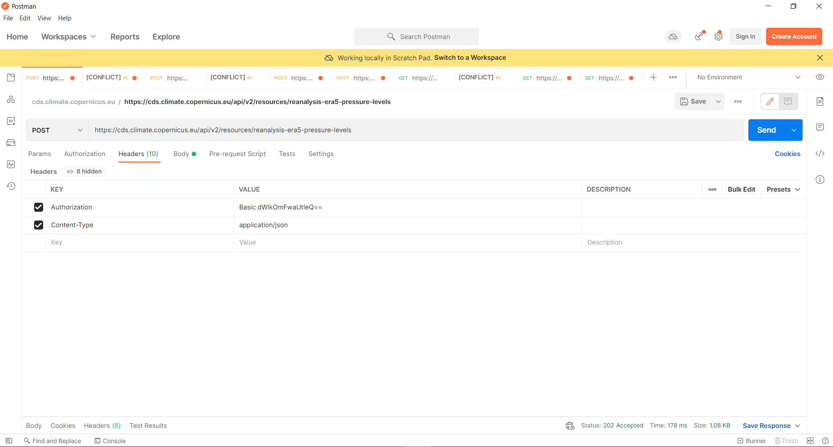This screenshot has width=833, height=447.
Task: Expand the Presets dropdown
Action: pos(783,189)
